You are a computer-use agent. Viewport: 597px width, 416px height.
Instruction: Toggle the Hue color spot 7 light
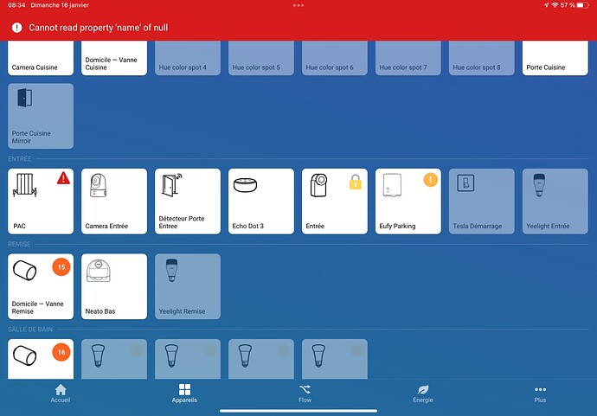(x=408, y=58)
